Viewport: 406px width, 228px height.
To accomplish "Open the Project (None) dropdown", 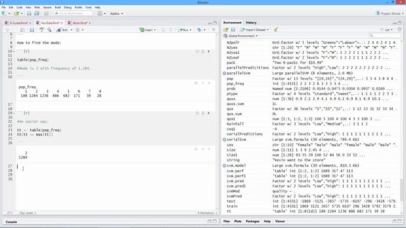I will [390, 13].
